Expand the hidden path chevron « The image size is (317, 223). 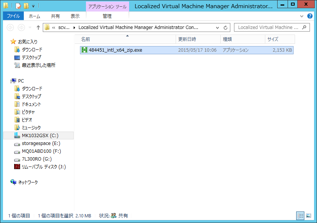54,28
